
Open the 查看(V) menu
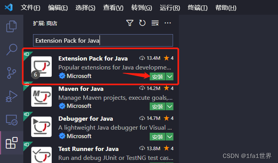point(113,8)
